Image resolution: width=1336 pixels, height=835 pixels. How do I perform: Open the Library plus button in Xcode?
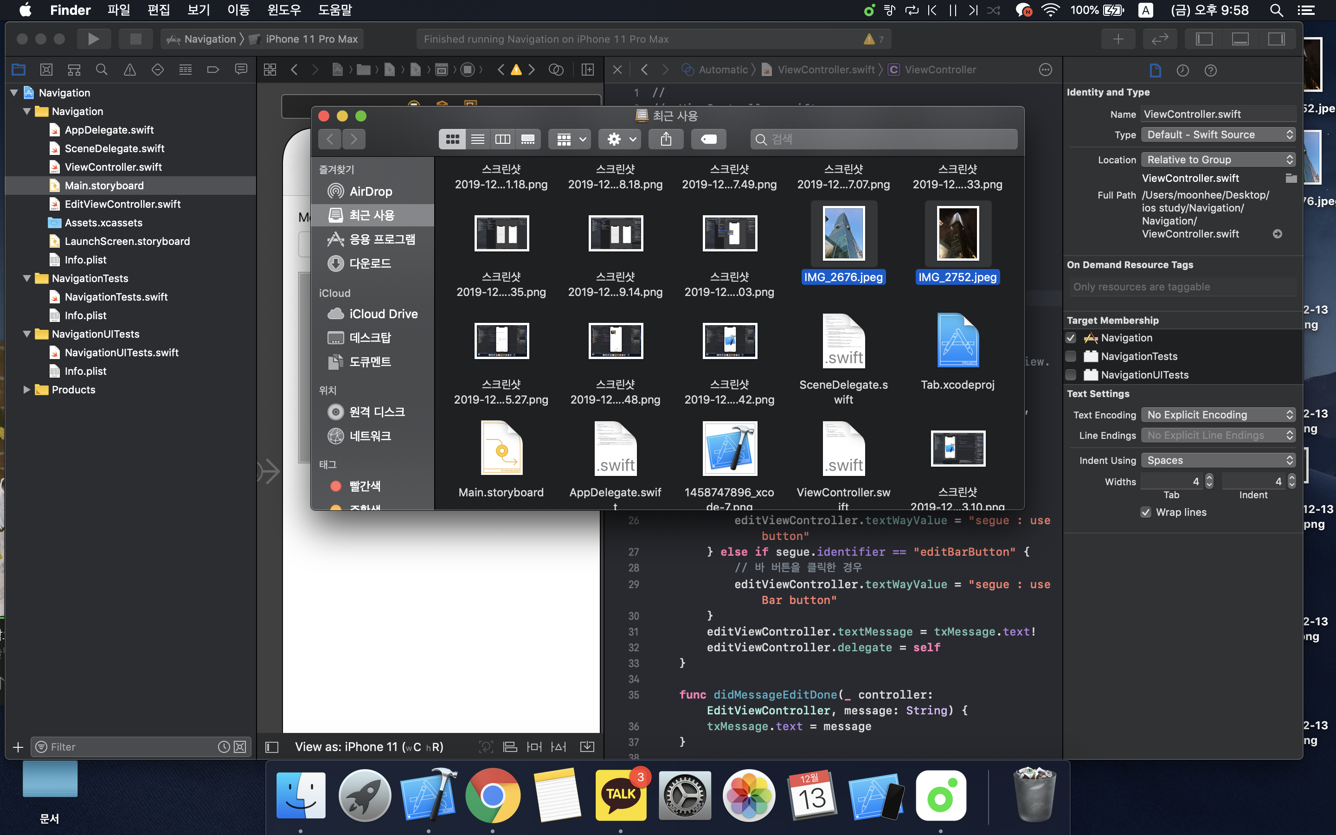click(x=1118, y=39)
